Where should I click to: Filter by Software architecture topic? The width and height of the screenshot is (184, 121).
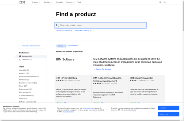[x=28, y=102]
